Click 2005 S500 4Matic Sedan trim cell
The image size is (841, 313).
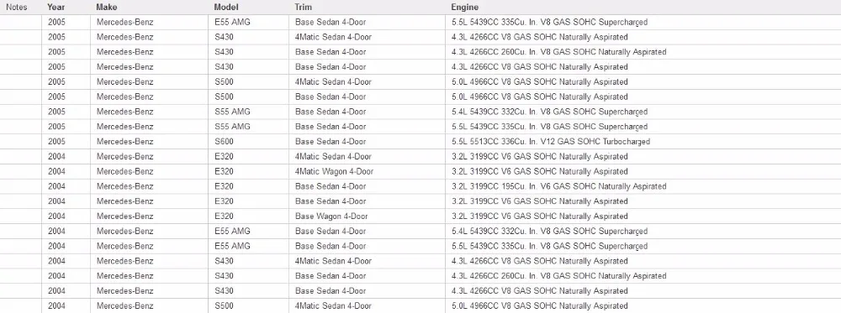tap(367, 82)
